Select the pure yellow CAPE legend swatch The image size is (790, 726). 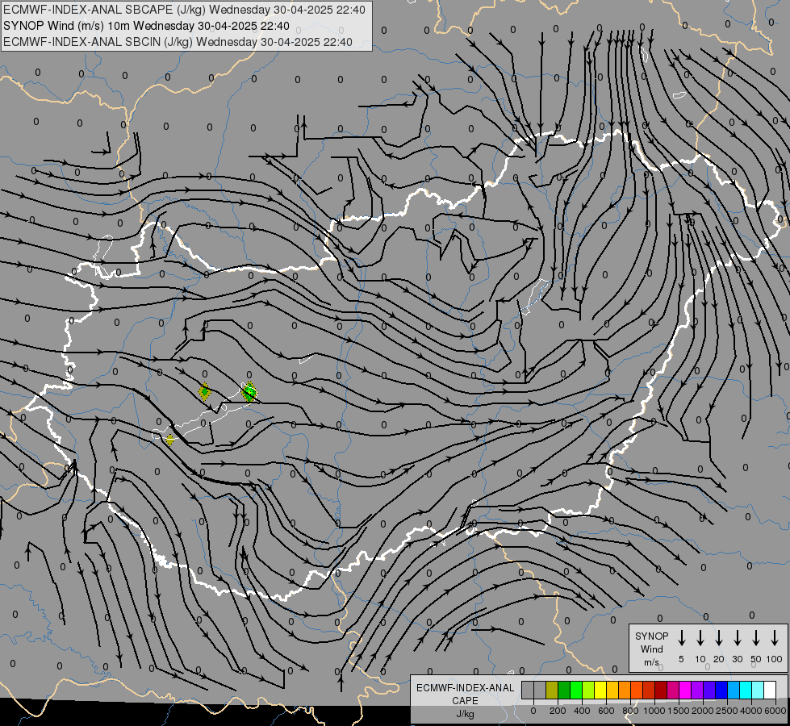[600, 691]
